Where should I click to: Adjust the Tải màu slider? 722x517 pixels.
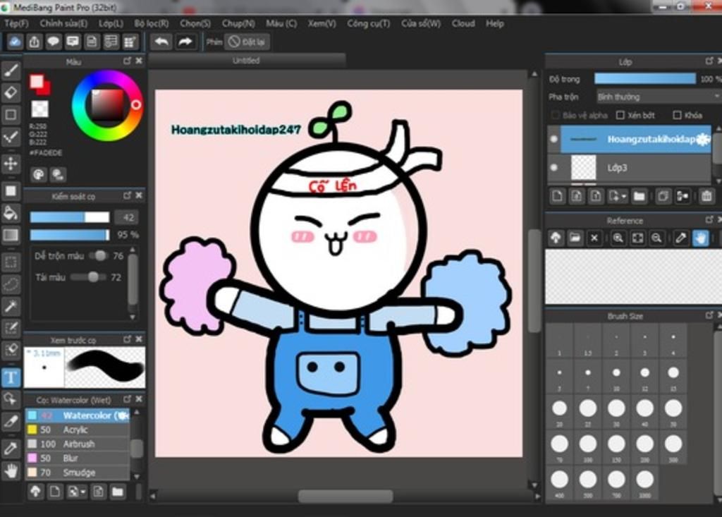pos(90,277)
